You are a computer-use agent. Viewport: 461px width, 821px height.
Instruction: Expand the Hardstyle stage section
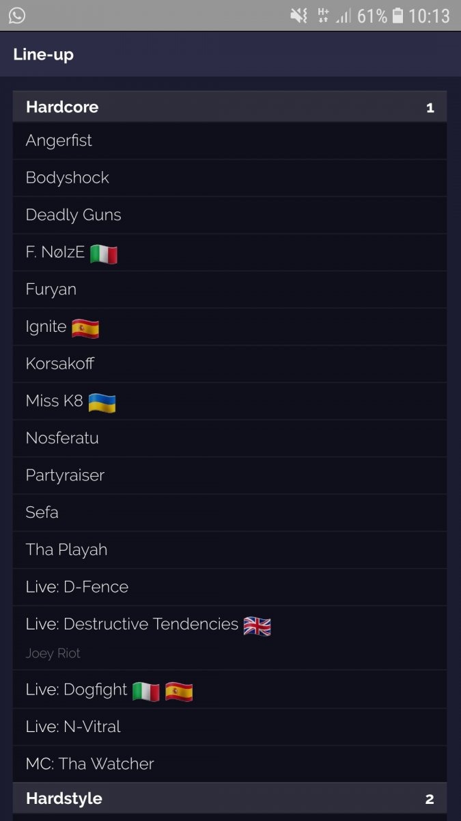229,798
